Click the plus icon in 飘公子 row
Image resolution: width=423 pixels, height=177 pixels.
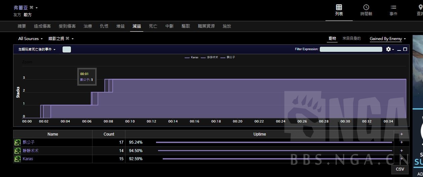[x=401, y=142]
